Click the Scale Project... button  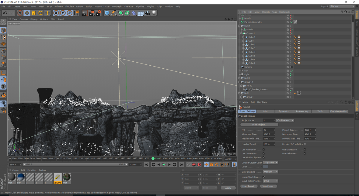pyautogui.click(x=259, y=125)
